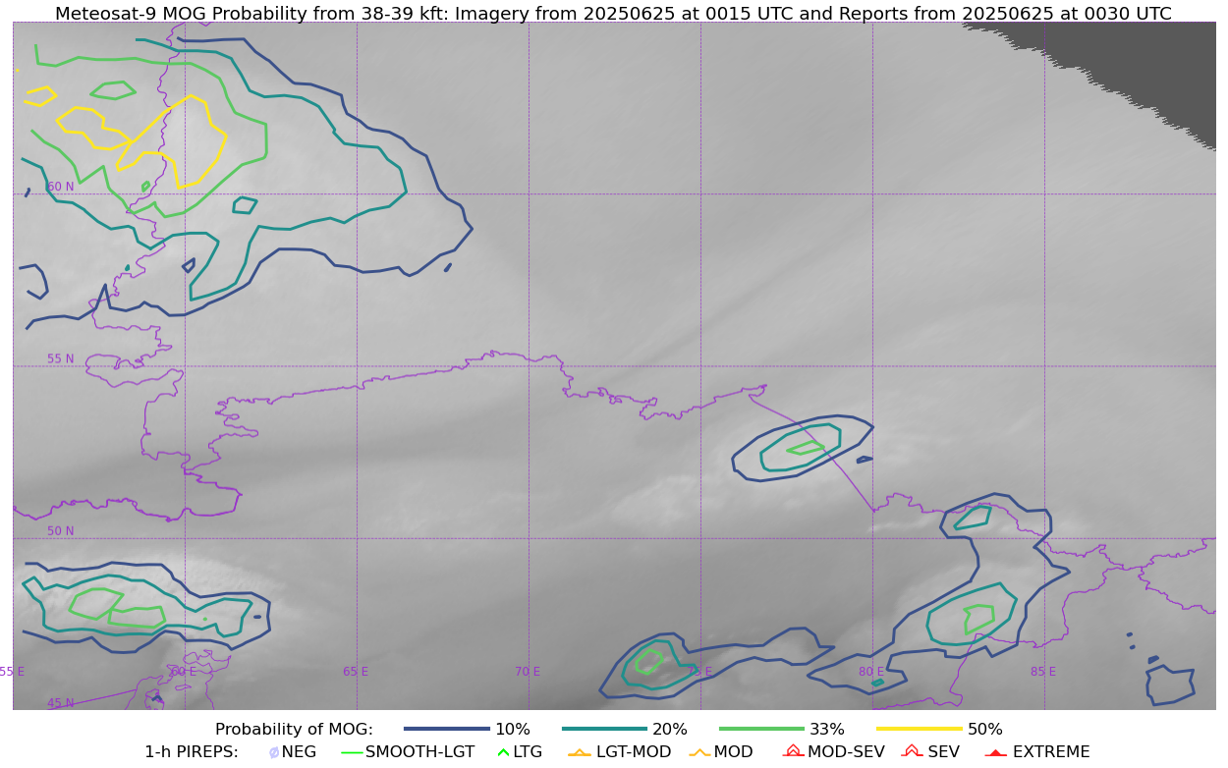Click the '45 N' latitude label
Viewport: 1228px width, 768px height.
point(61,703)
